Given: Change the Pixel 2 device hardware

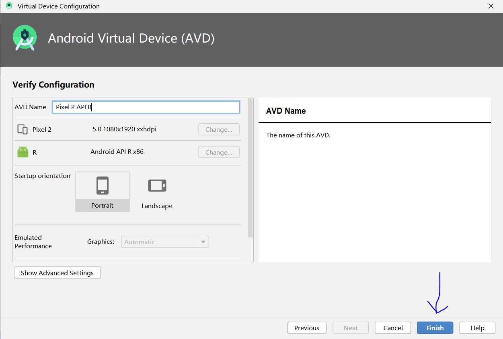Looking at the screenshot, I should [x=219, y=129].
